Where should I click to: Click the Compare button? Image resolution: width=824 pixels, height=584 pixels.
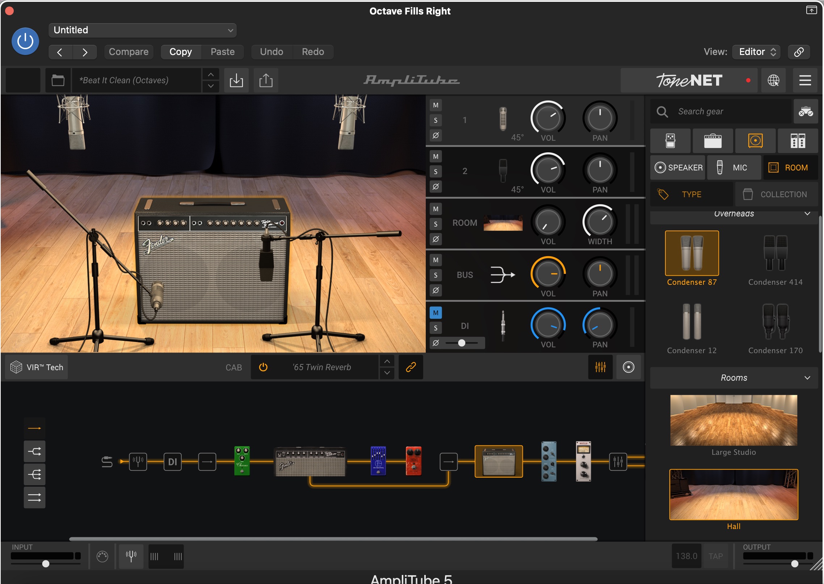(x=129, y=52)
